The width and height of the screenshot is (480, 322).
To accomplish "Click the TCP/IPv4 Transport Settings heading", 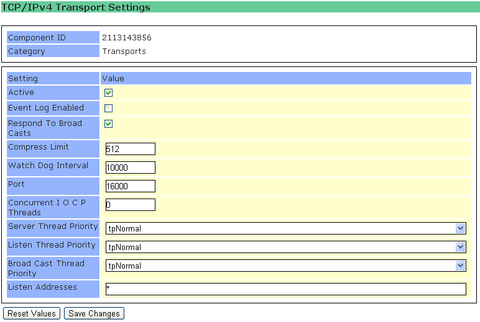I will (x=76, y=8).
